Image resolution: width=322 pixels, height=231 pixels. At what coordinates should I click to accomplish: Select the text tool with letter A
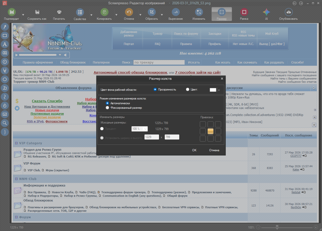[x=5, y=44]
